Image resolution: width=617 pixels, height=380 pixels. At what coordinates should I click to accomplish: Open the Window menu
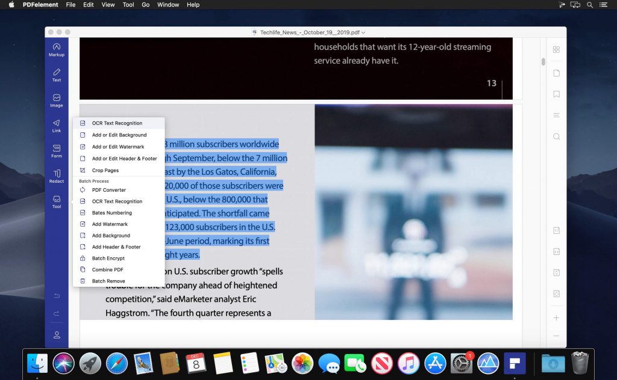[x=168, y=5]
